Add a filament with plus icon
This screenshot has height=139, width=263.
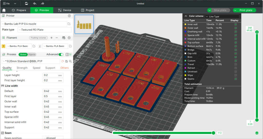click(x=51, y=38)
